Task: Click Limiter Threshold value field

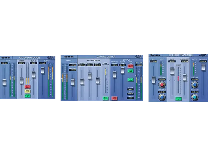Action: tap(73, 65)
